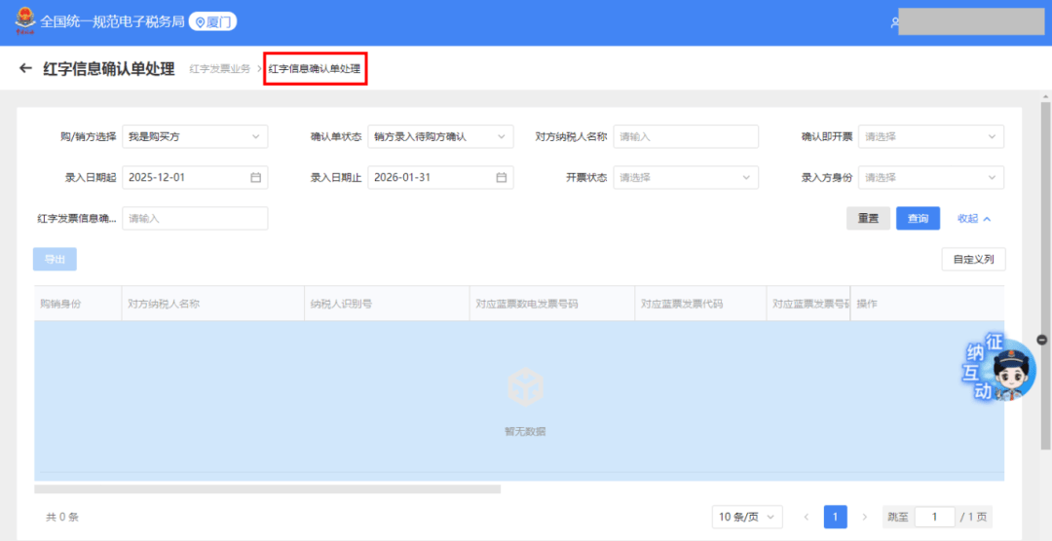Open calendar icon in 录入日期止 field
This screenshot has width=1052, height=541.
pos(502,178)
